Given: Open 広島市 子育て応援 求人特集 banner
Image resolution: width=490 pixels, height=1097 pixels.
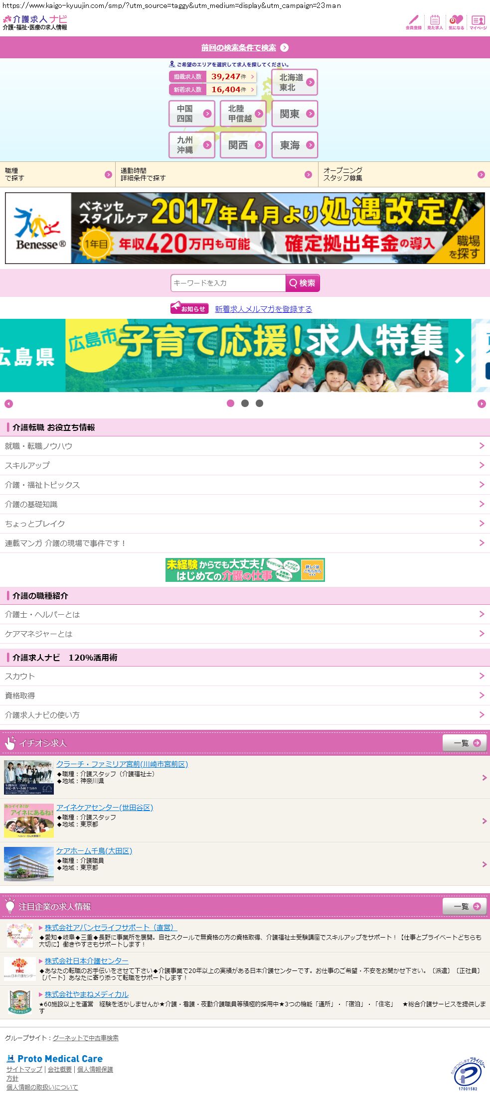Looking at the screenshot, I should tap(235, 355).
